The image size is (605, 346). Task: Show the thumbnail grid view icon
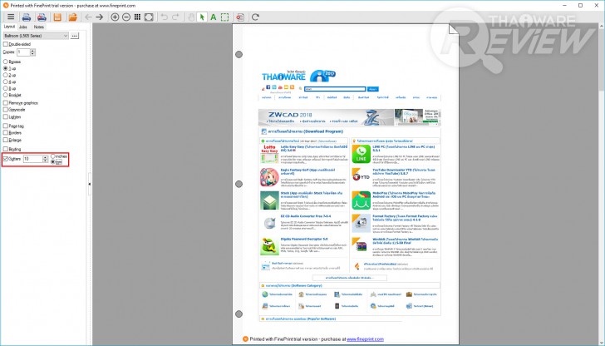pos(137,17)
